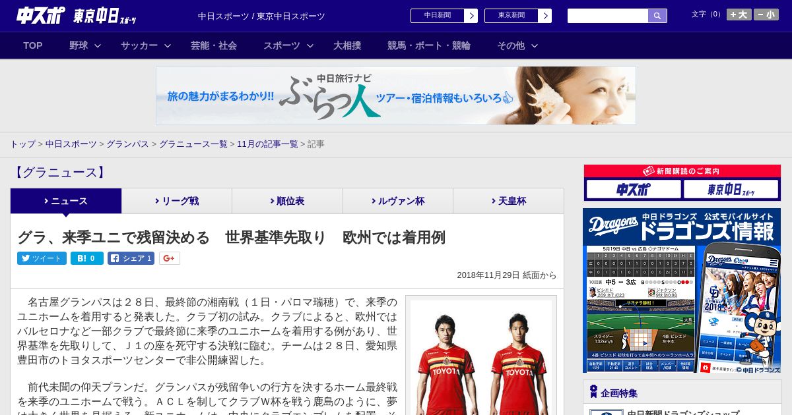Expand the サッカー menu chevron
This screenshot has height=415, width=792.
168,46
